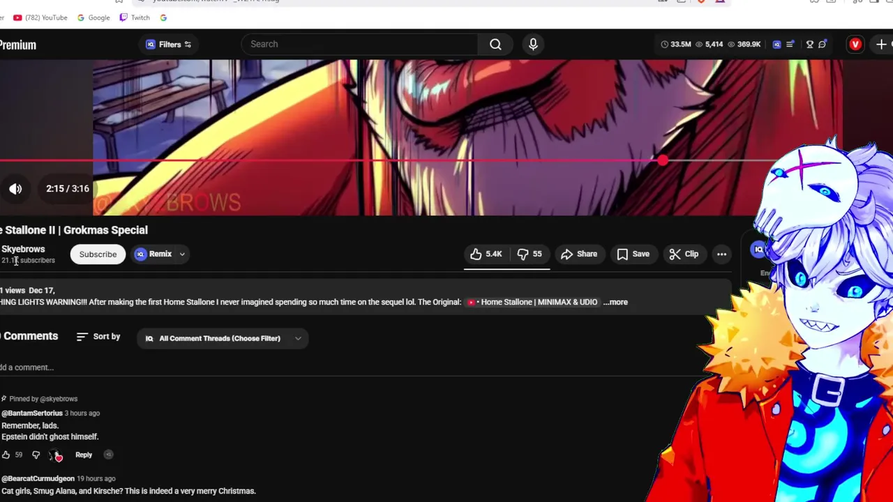Open the trophy icon in header
The image size is (893, 502).
[x=810, y=45]
